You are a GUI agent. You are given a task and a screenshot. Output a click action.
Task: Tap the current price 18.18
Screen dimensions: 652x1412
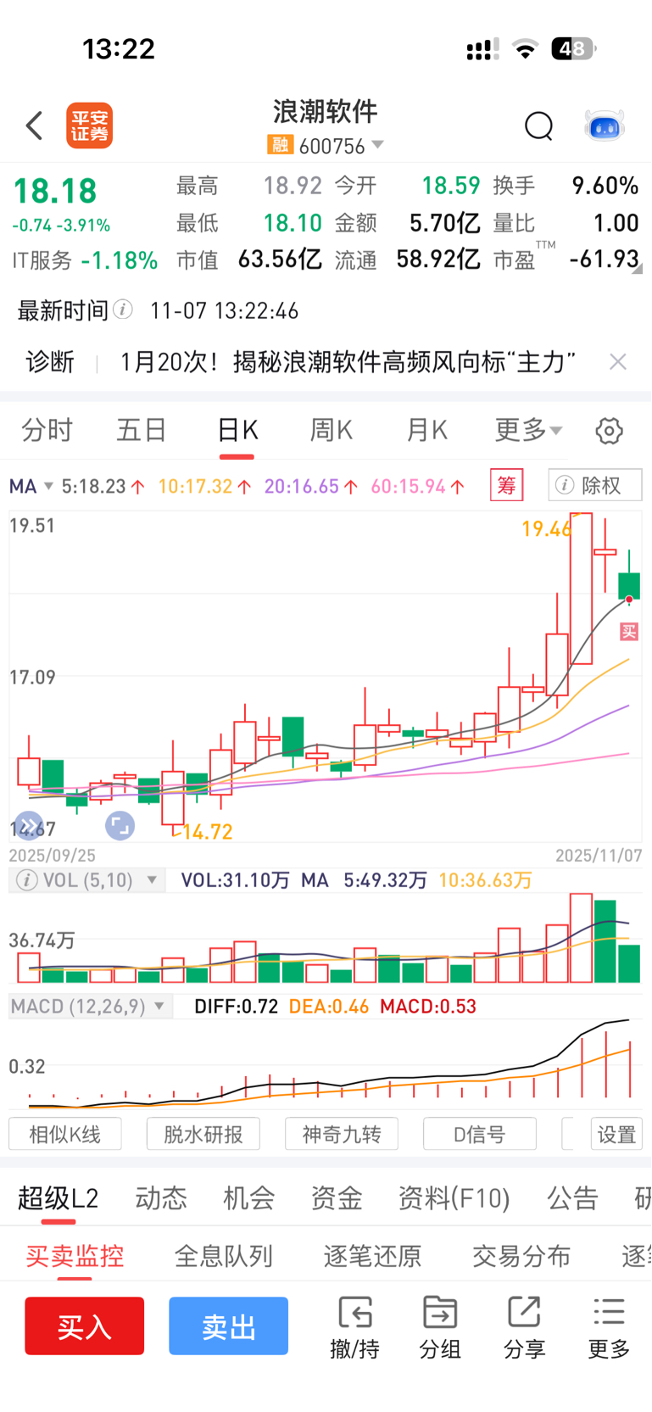pos(55,191)
